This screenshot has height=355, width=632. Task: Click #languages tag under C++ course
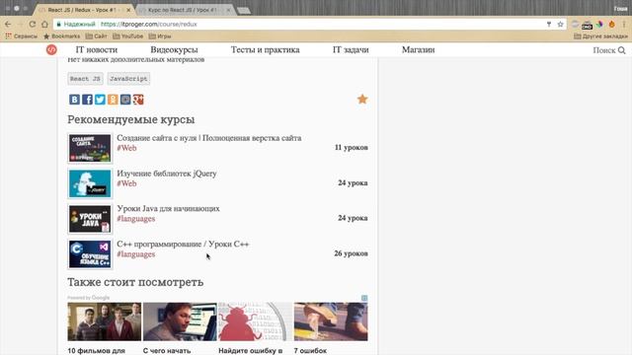coord(136,254)
